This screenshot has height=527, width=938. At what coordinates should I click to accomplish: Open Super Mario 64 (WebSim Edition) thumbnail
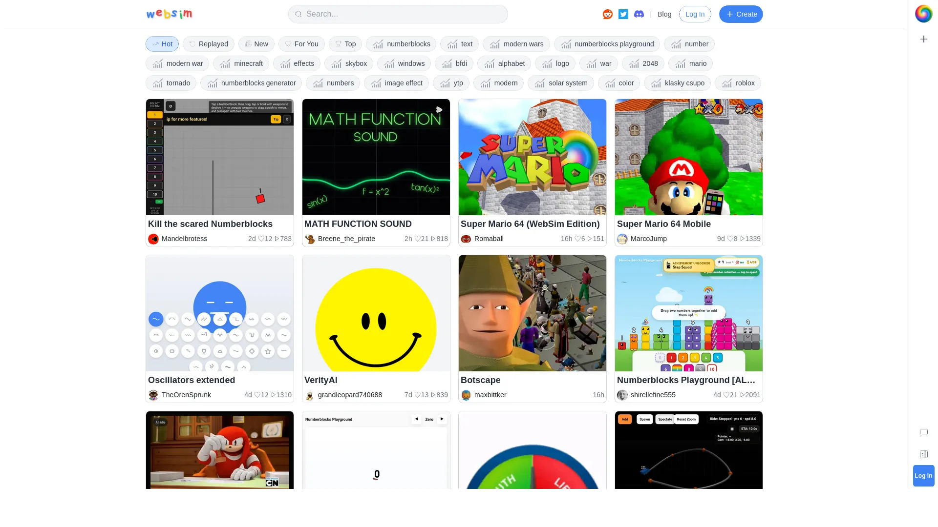tap(533, 157)
